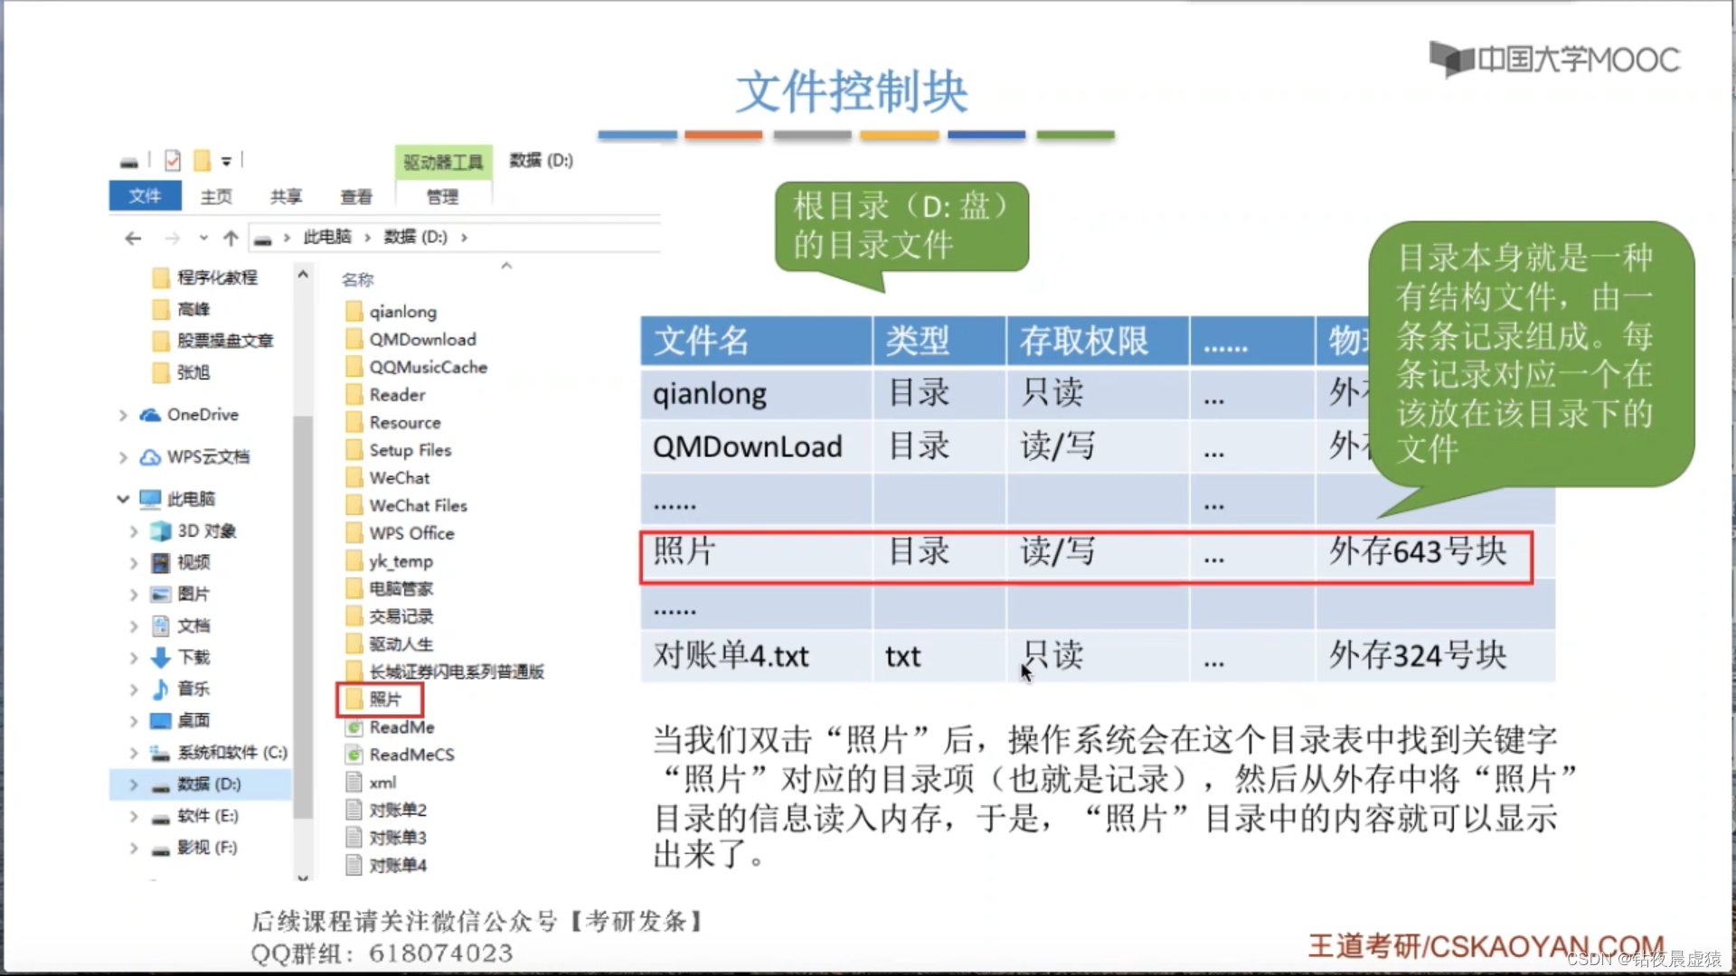Open the 长城证券闪电系列普通版 folder
The width and height of the screenshot is (1736, 976).
445,671
